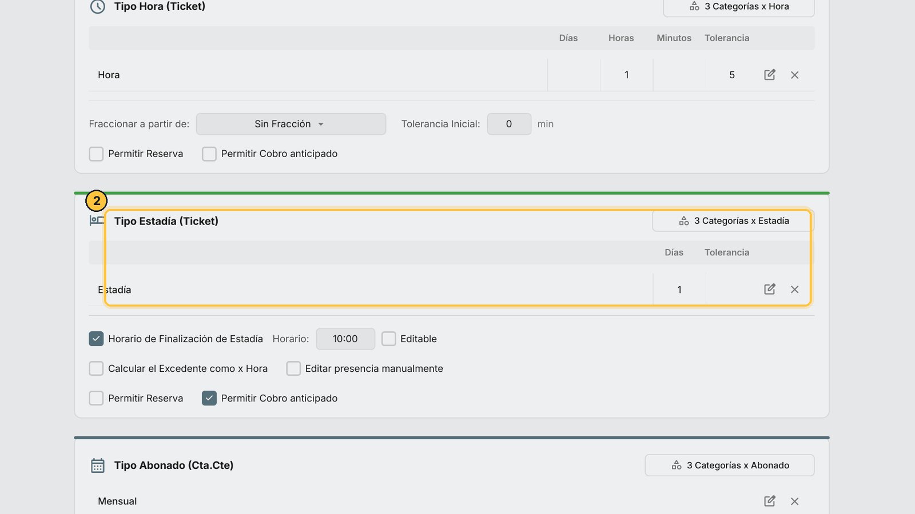This screenshot has height=514, width=915.
Task: Click the Tipo Estadía (Ticket) heading
Action: (166, 221)
